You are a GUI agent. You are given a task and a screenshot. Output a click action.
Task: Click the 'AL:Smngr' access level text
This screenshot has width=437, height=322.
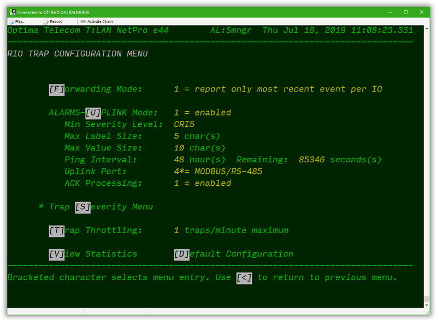(231, 30)
